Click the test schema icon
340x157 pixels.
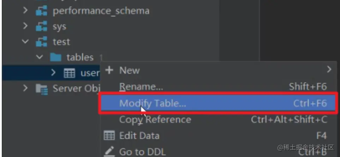coord(41,41)
